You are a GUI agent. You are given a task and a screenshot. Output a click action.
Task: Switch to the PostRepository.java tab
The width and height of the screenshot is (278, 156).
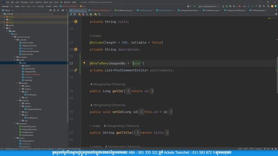(x=123, y=10)
